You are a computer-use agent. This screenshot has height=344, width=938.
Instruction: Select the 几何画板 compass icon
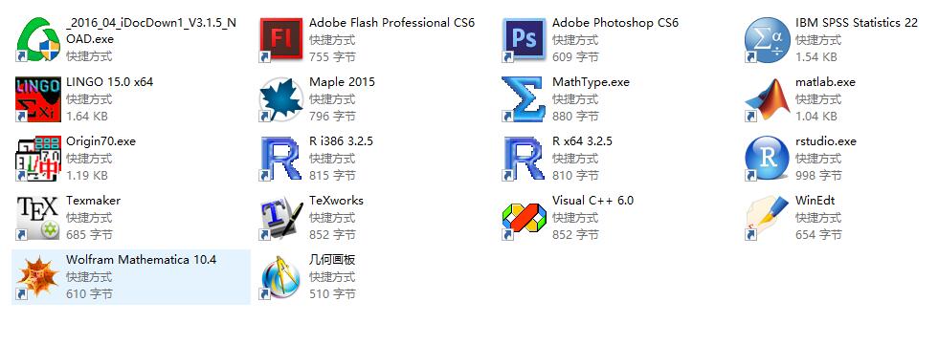[280, 277]
